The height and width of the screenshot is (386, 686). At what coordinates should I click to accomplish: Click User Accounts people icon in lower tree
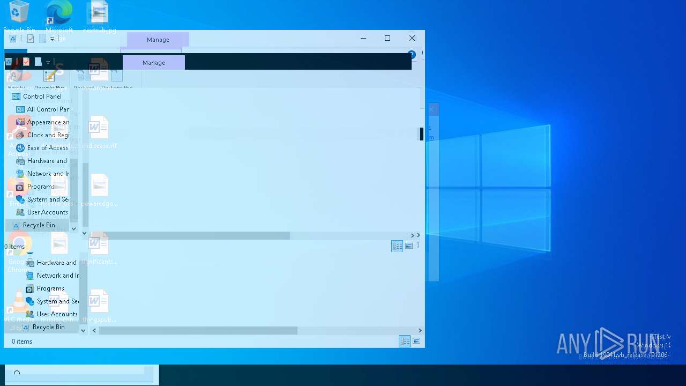point(30,314)
